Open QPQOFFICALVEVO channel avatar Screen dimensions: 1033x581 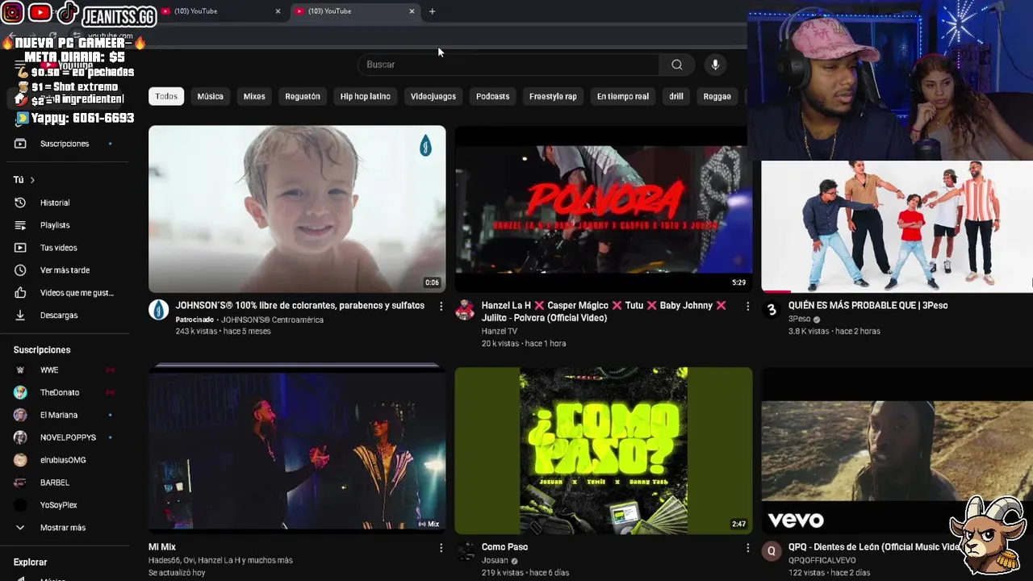[772, 551]
